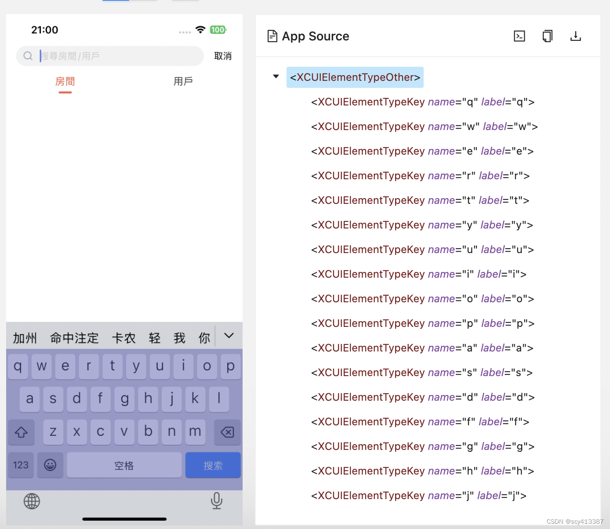Image resolution: width=610 pixels, height=529 pixels.
Task: Choose the 加州 keyboard suggestion
Action: (x=25, y=338)
